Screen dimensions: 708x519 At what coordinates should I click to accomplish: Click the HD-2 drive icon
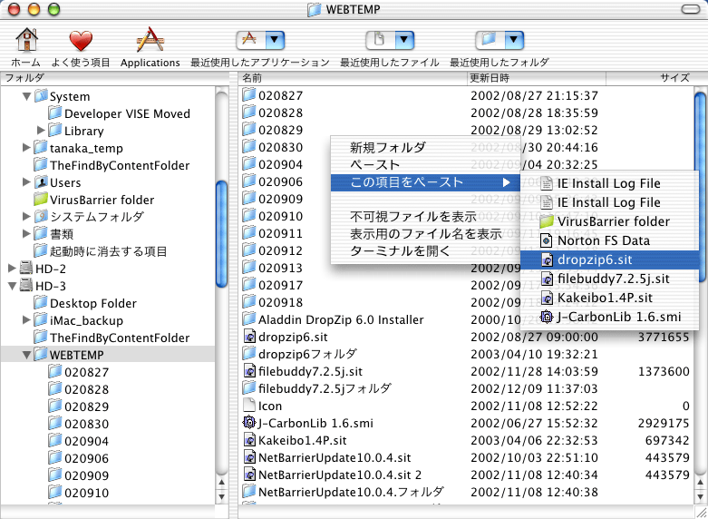26,269
